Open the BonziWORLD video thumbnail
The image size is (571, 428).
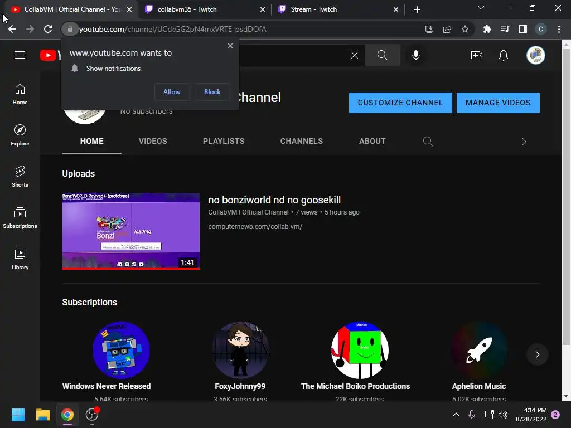tap(130, 231)
